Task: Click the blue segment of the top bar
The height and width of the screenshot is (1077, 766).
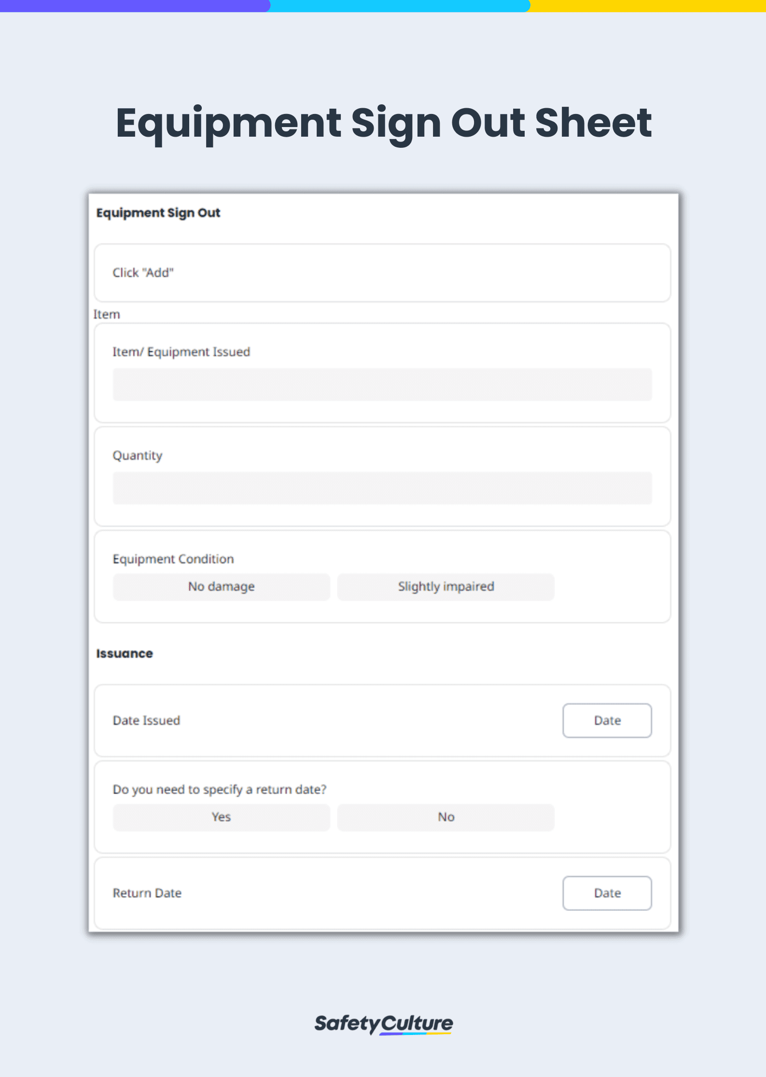Action: pos(400,6)
